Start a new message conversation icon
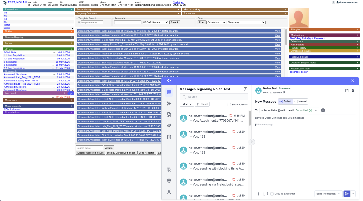The image size is (363, 201). (245, 89)
